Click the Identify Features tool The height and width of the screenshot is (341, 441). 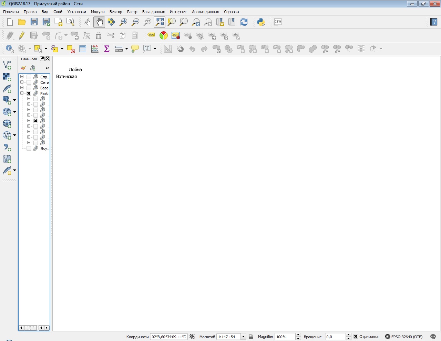(x=9, y=49)
